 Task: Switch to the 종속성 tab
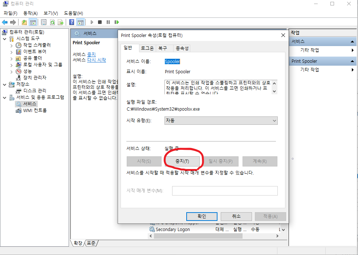(x=182, y=48)
